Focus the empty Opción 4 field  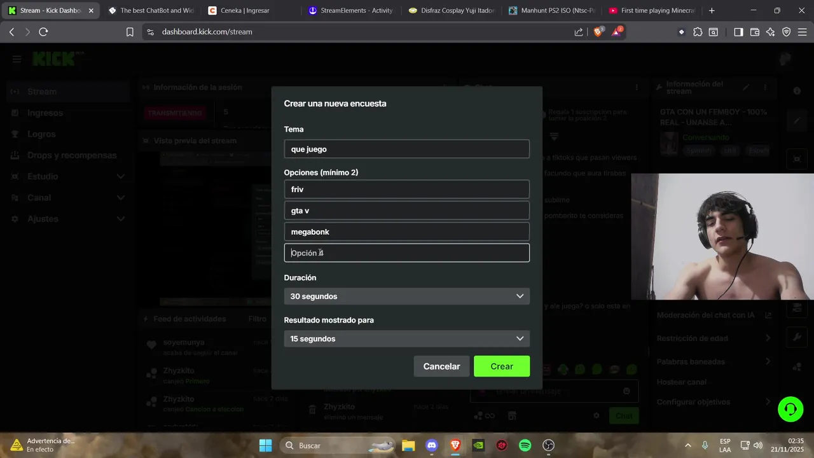coord(407,253)
